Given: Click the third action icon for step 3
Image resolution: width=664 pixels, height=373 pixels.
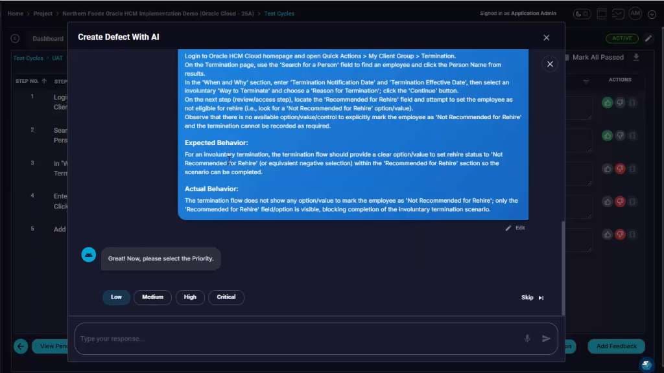Looking at the screenshot, I should point(632,169).
